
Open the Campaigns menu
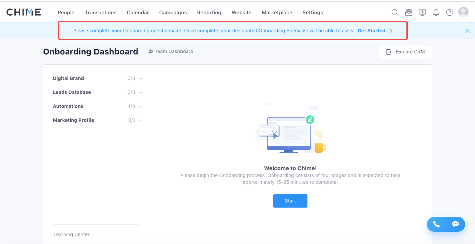point(173,13)
